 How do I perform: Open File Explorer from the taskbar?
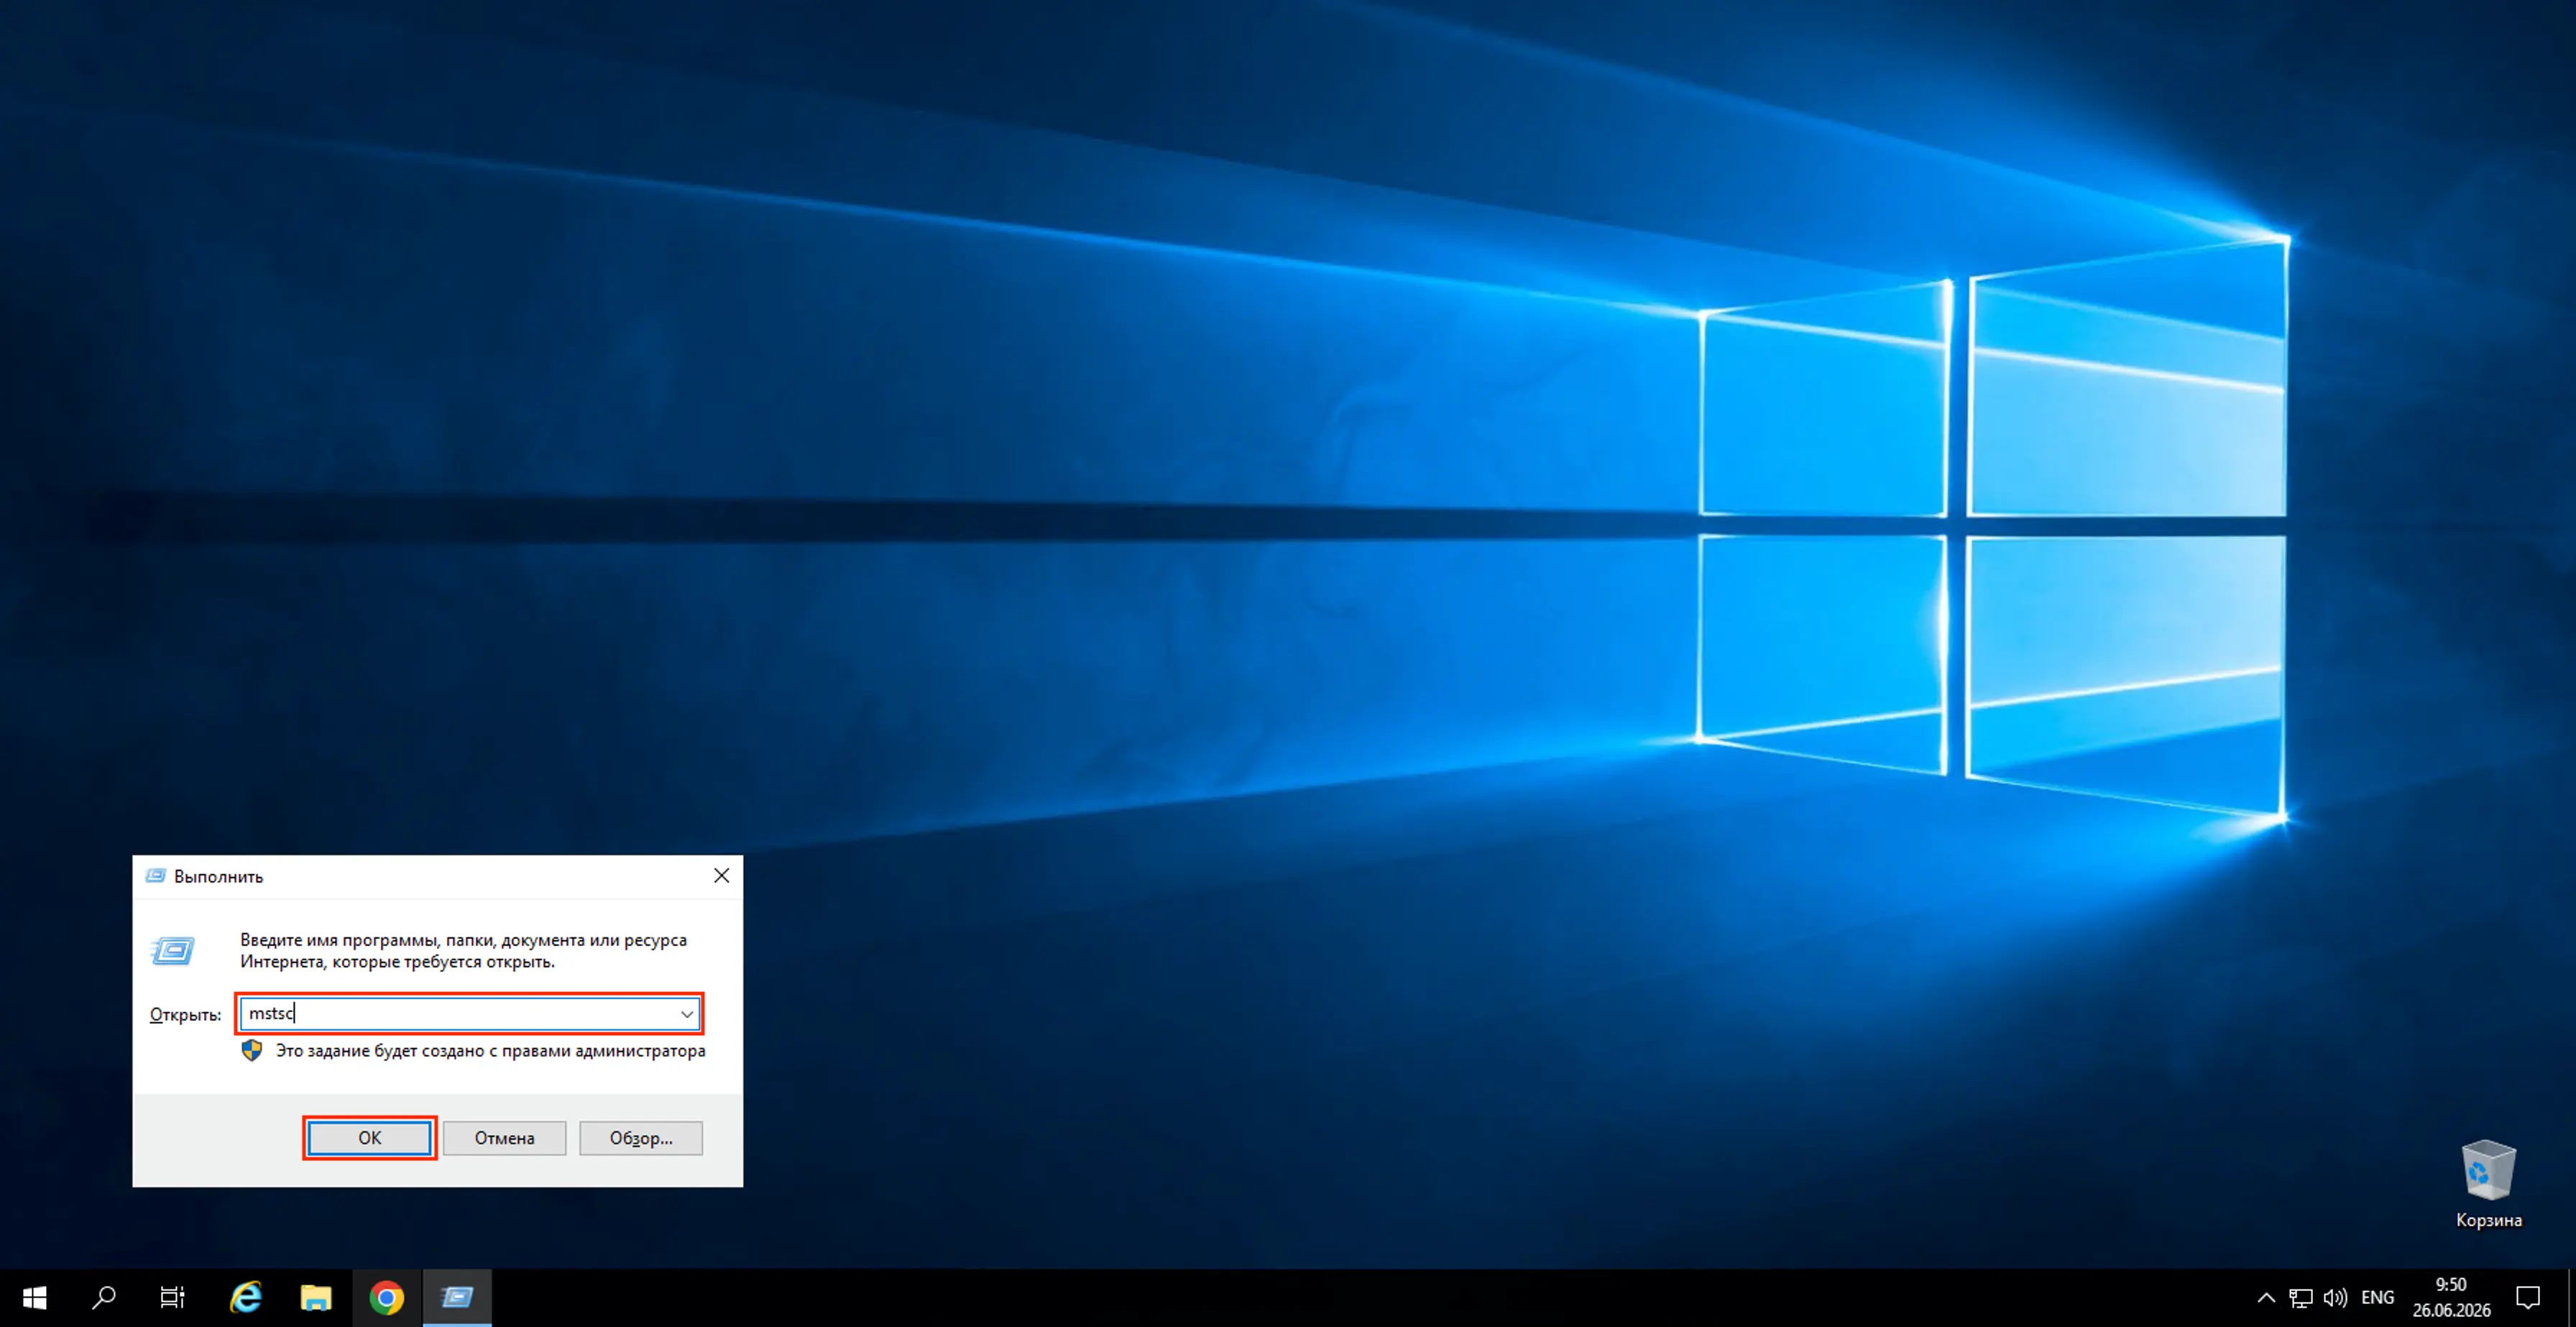(x=316, y=1298)
